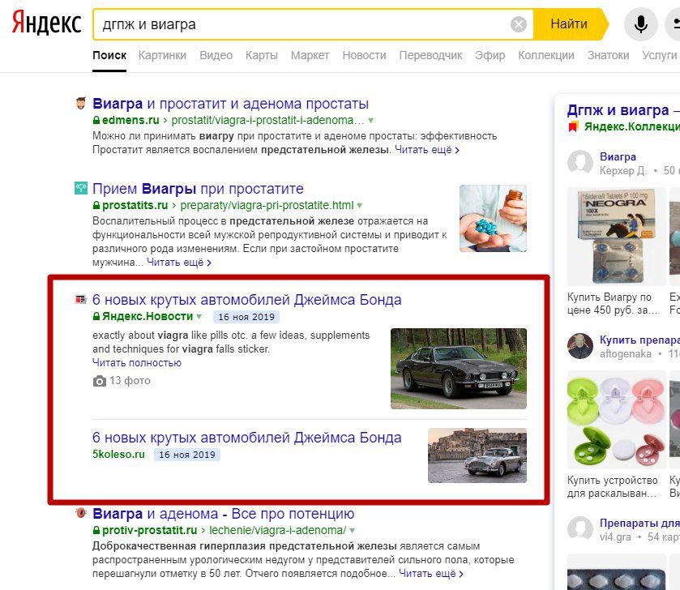Open protiv-prostatit.ru domain link
Viewport: 680px width, 590px height.
(150, 530)
